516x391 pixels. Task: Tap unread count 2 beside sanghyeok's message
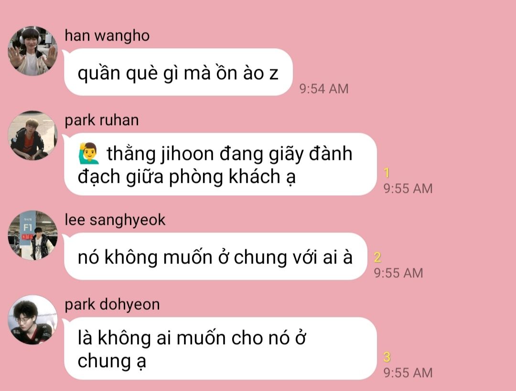(x=377, y=257)
